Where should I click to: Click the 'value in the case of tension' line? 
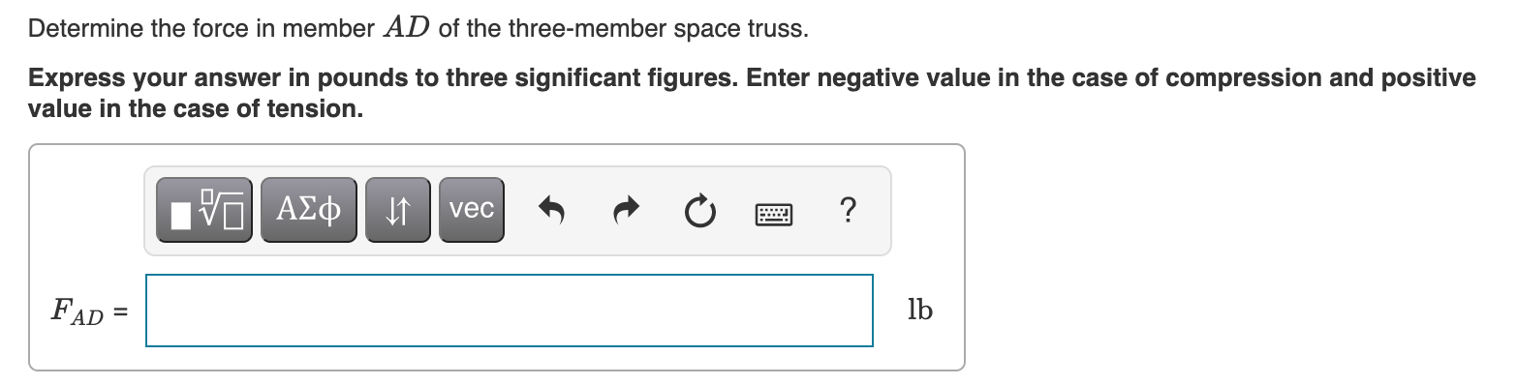click(196, 109)
